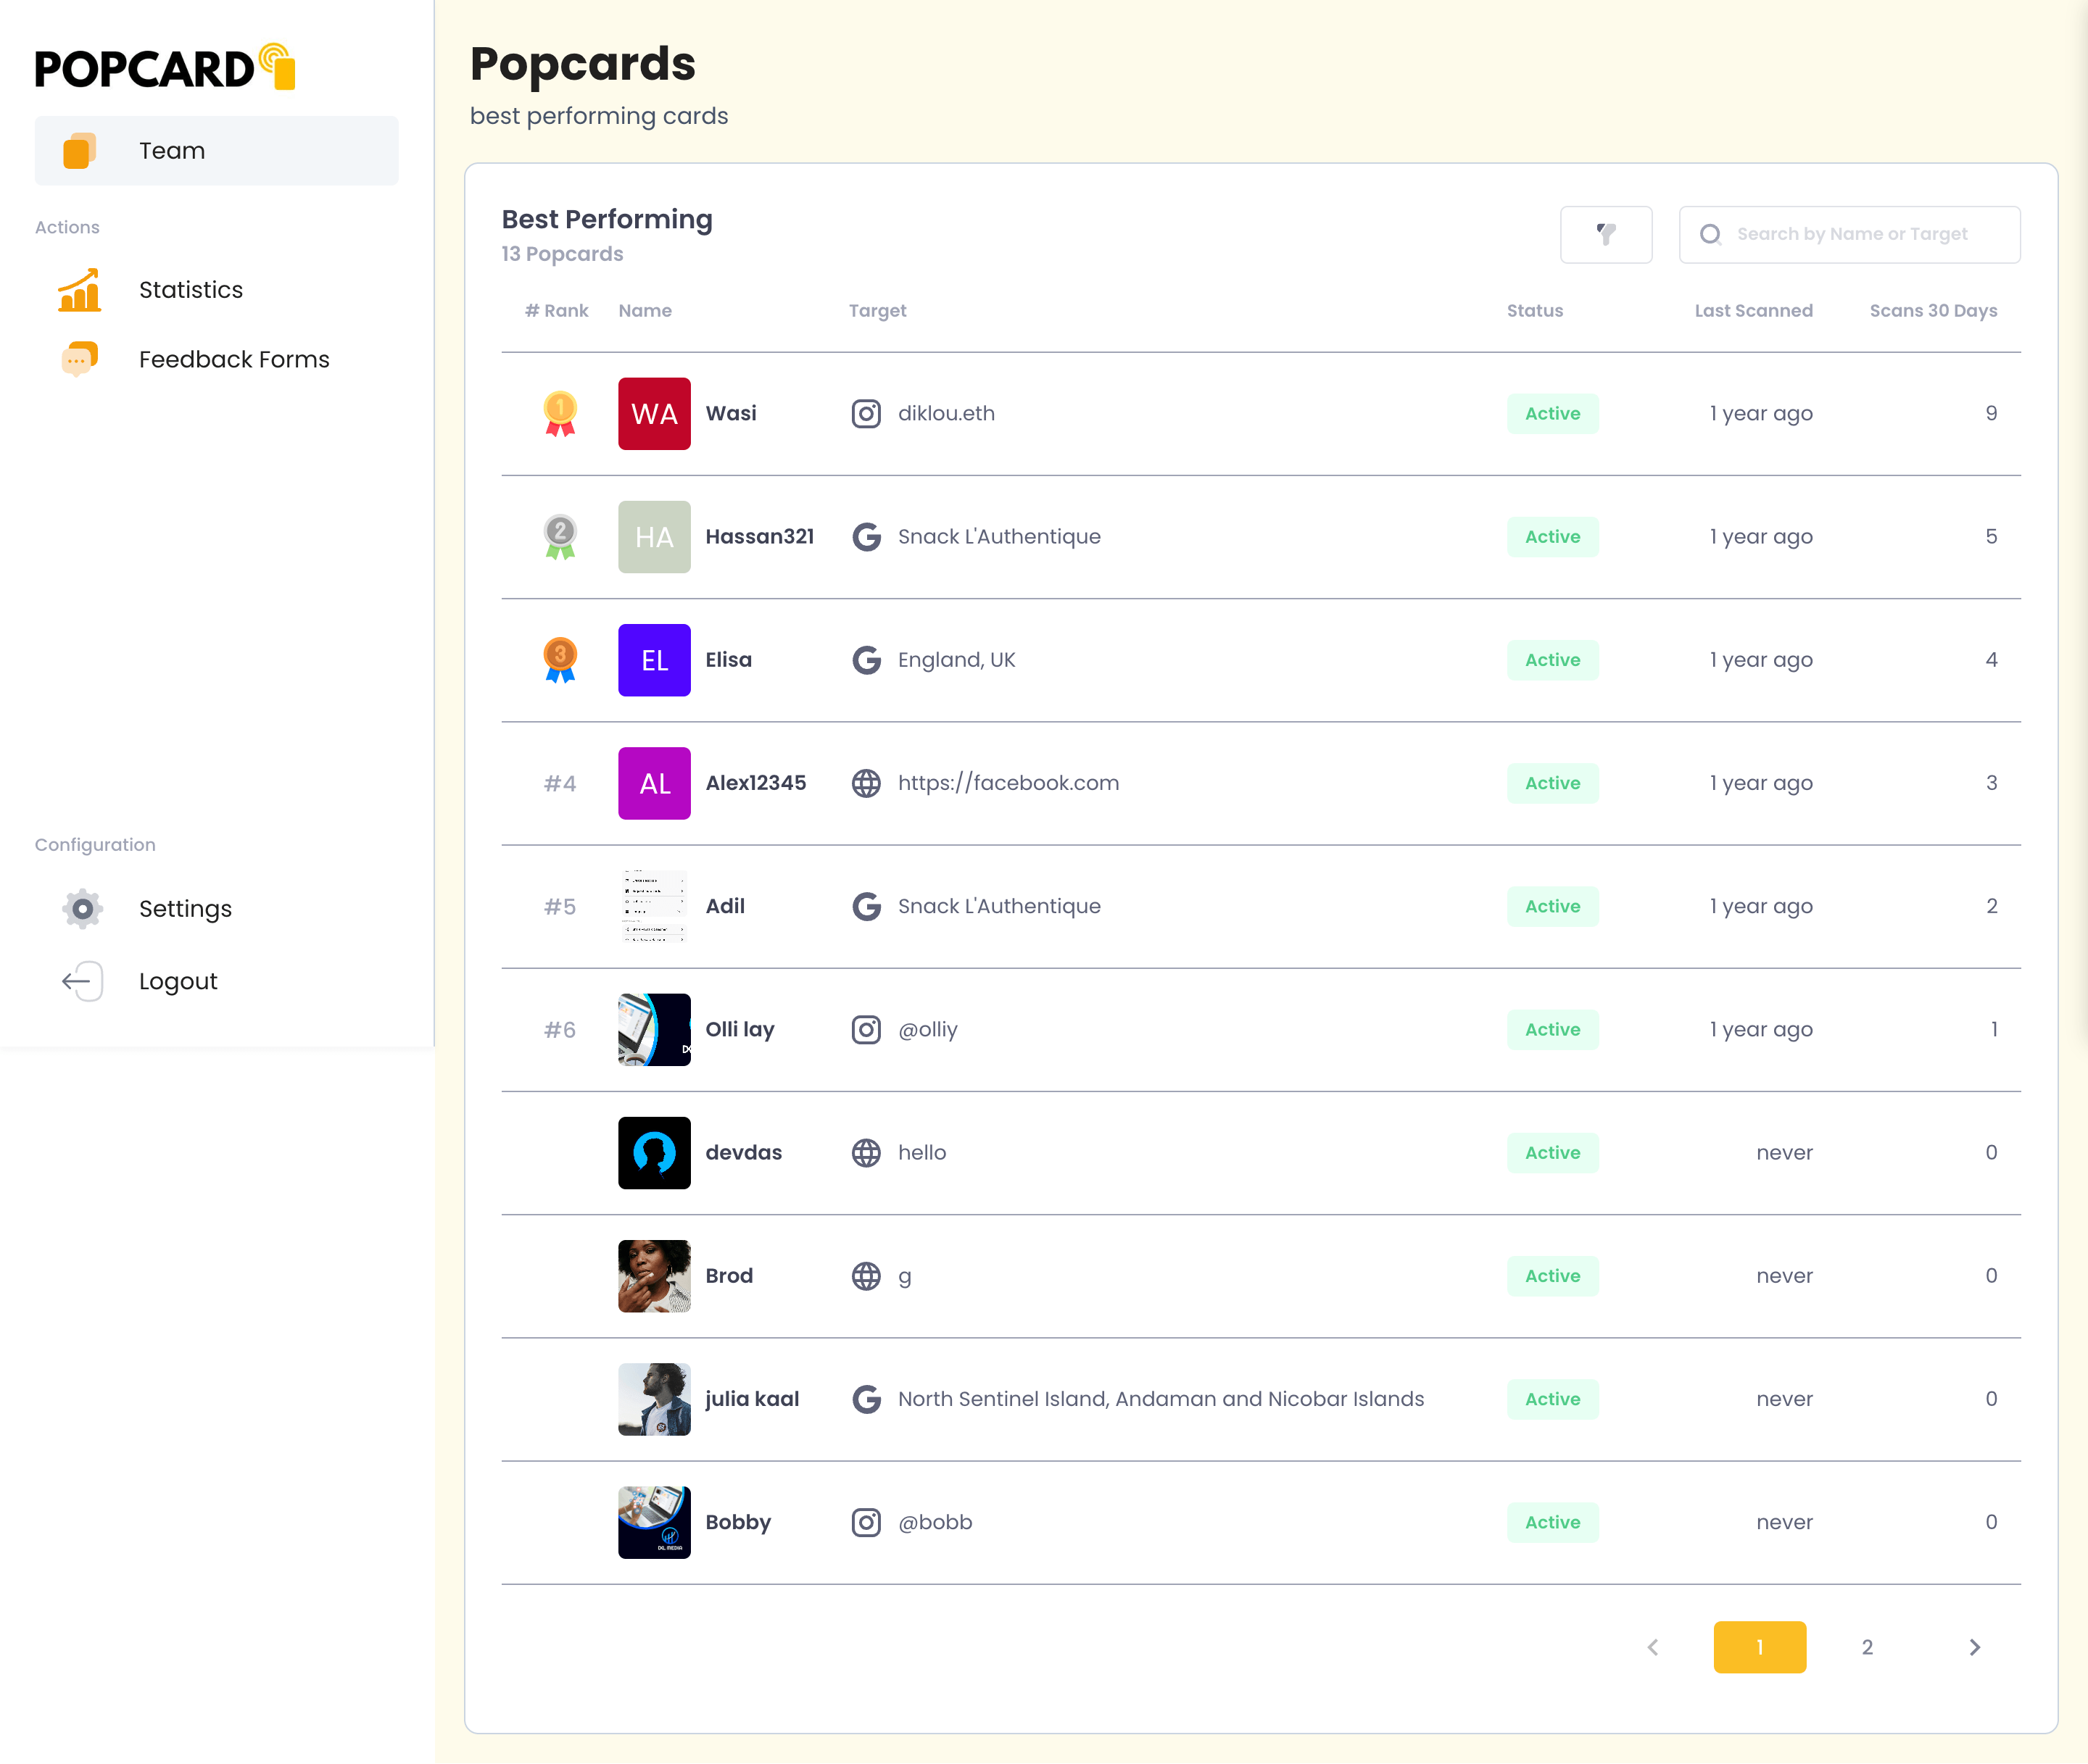Viewport: 2088px width, 1764px height.
Task: Click Google icon in Adil row
Action: point(866,906)
